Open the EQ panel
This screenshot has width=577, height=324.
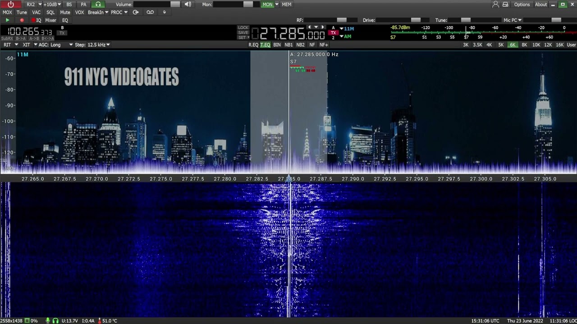(65, 20)
